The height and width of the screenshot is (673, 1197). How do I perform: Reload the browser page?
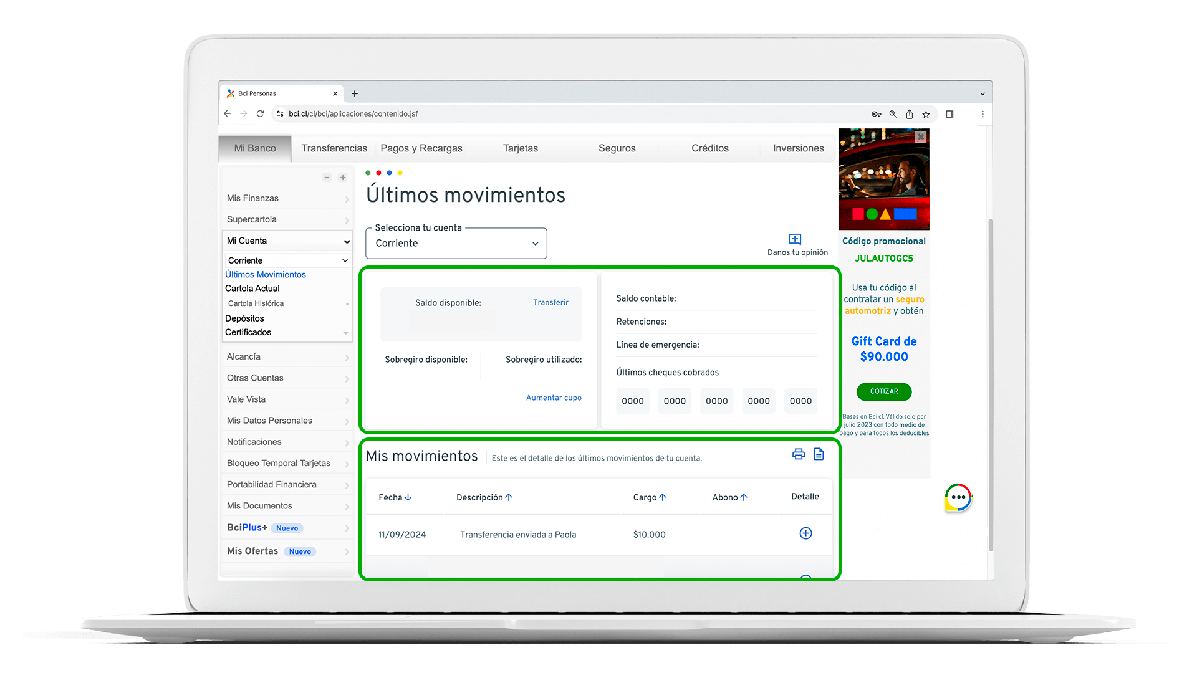pyautogui.click(x=260, y=114)
